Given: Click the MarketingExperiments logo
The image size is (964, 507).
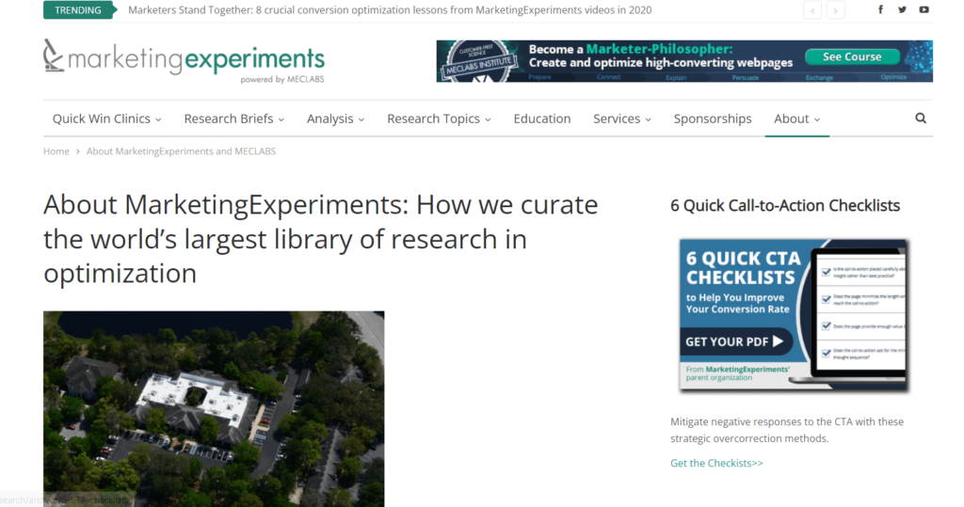Looking at the screenshot, I should point(184,61).
